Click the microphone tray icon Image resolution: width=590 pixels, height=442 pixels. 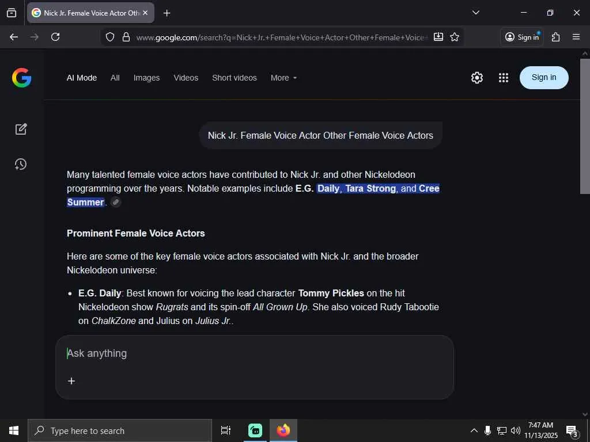[x=487, y=430]
